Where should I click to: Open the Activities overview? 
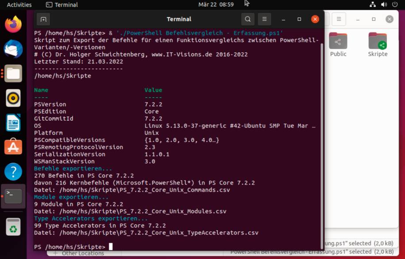(19, 5)
